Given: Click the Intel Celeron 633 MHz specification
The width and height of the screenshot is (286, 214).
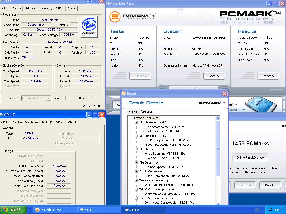Looking at the screenshot, I should tap(60, 42).
